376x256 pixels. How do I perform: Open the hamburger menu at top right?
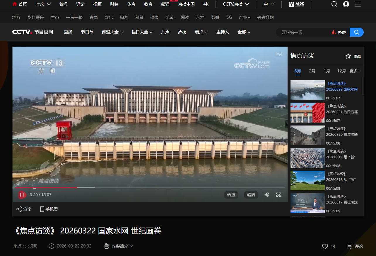(x=358, y=4)
